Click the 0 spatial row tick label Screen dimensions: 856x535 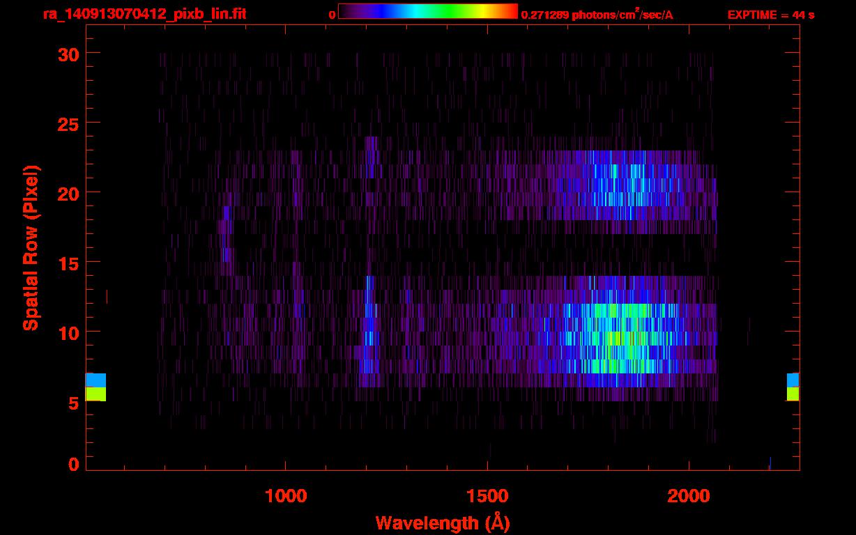pyautogui.click(x=73, y=464)
